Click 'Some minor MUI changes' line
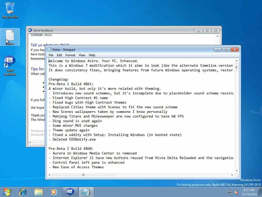Screen dimensions: 262x197 click(x=73, y=125)
